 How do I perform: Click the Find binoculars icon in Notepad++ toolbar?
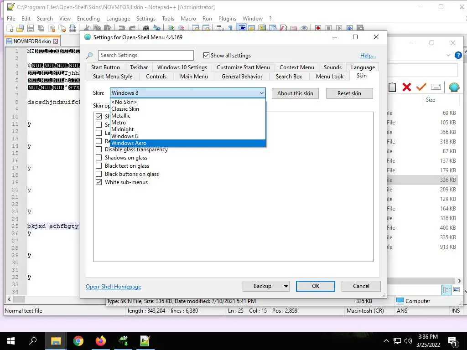click(x=146, y=28)
